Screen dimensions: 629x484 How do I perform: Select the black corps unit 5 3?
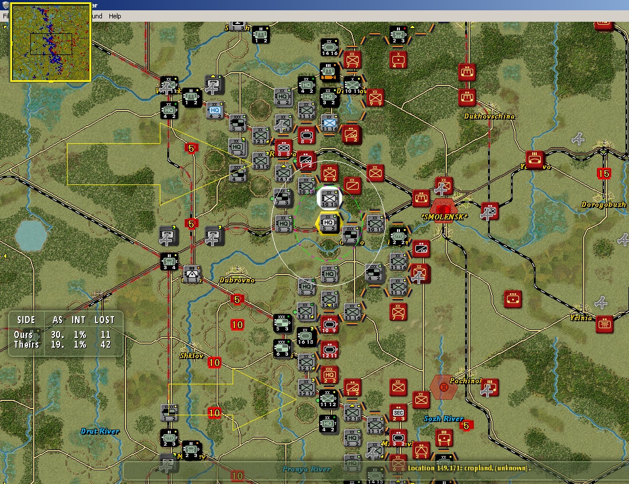tap(282, 324)
